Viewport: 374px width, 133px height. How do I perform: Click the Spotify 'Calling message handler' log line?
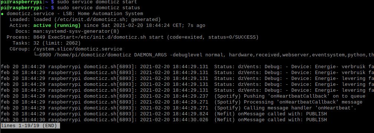click(179, 108)
